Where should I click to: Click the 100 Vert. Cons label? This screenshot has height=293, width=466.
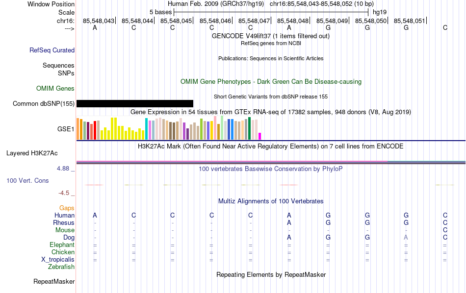(27, 180)
